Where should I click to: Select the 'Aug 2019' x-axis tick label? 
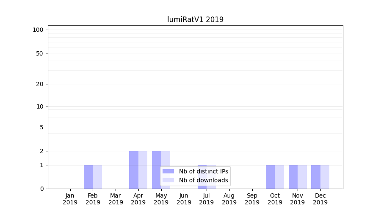(229, 199)
